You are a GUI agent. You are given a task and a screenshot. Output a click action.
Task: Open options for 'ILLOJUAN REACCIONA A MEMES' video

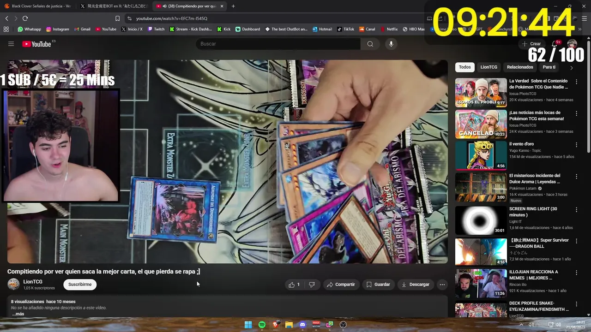[576, 273]
